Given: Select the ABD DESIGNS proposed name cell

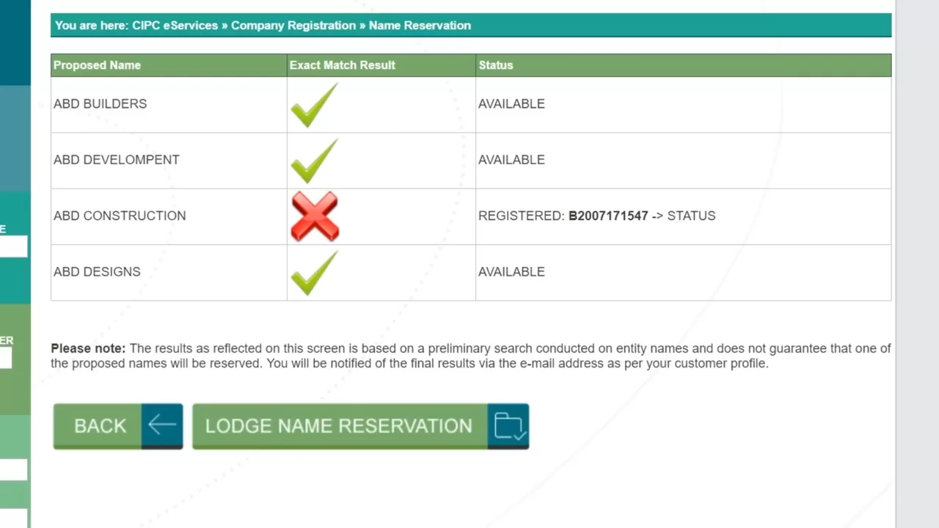Looking at the screenshot, I should tap(97, 271).
